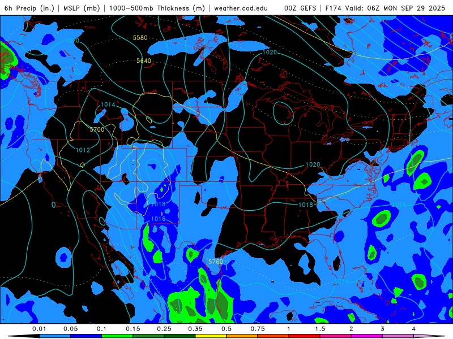This screenshot has width=453, height=339.
Task: Click the legend value 0.01
Action: click(x=39, y=329)
